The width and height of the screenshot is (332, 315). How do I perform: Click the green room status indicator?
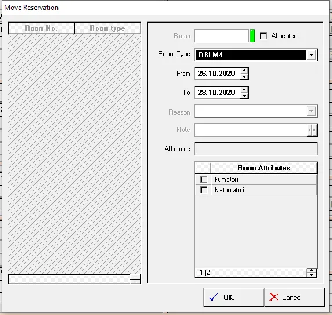[x=252, y=36]
